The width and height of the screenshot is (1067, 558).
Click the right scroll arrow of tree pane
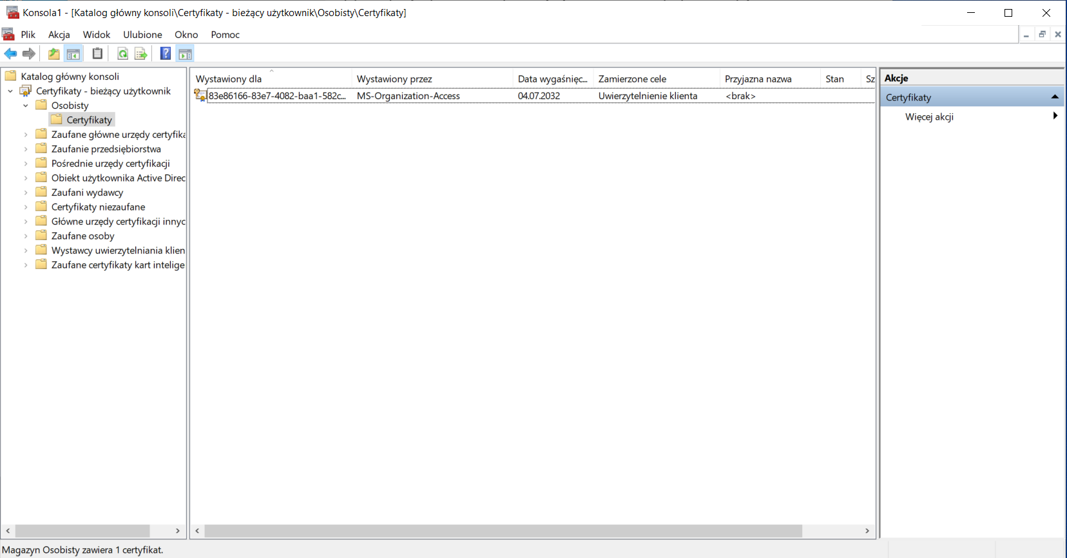pos(178,531)
